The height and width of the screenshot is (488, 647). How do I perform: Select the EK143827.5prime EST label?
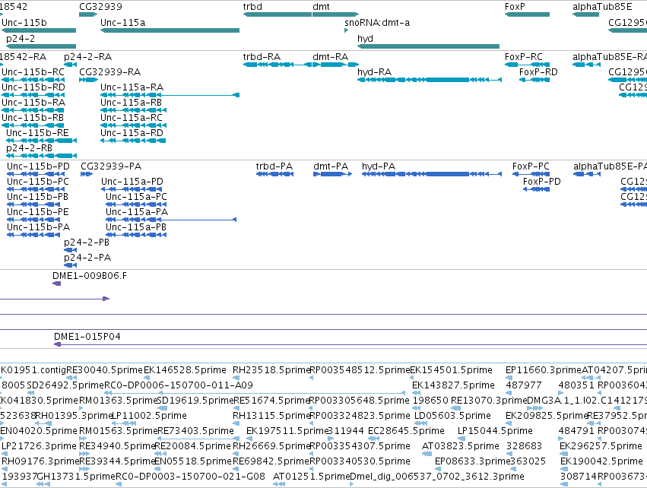pos(453,385)
